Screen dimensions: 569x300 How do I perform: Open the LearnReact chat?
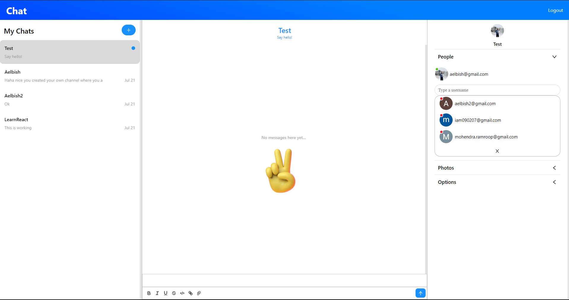(70, 123)
